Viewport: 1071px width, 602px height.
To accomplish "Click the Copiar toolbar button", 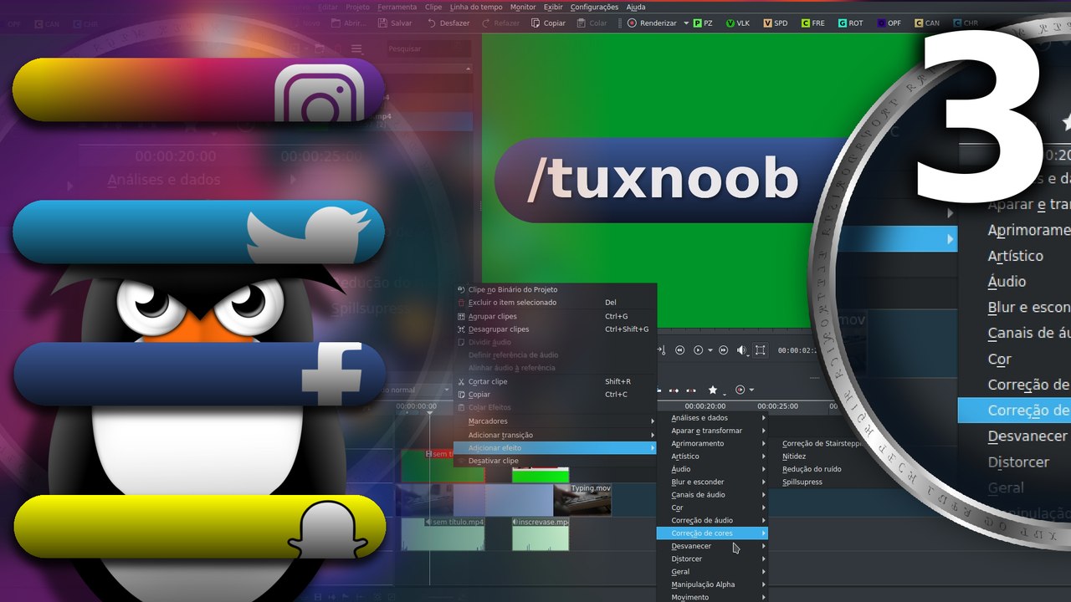I will pos(548,23).
